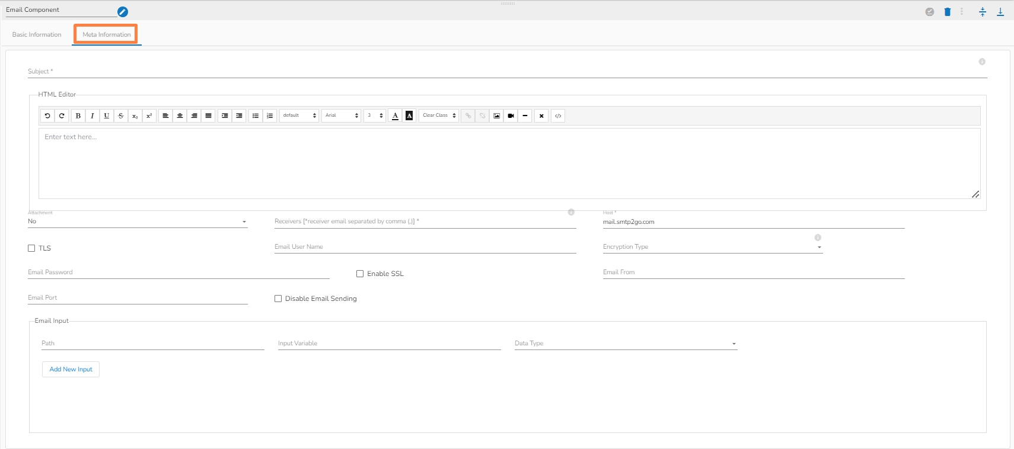Expand the Encryption Type dropdown
Viewport: 1014px width, 449px height.
pyautogui.click(x=712, y=247)
